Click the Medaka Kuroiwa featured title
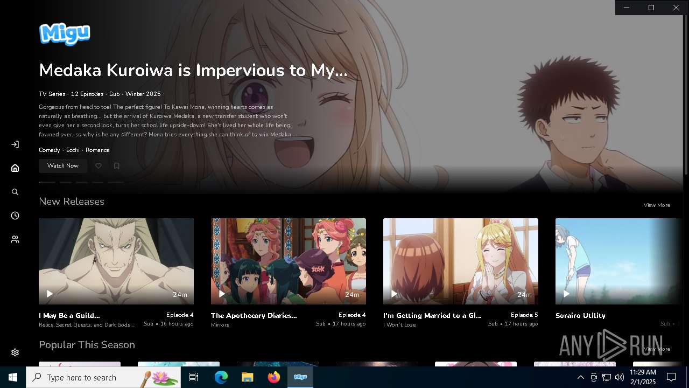The width and height of the screenshot is (689, 388). point(193,71)
